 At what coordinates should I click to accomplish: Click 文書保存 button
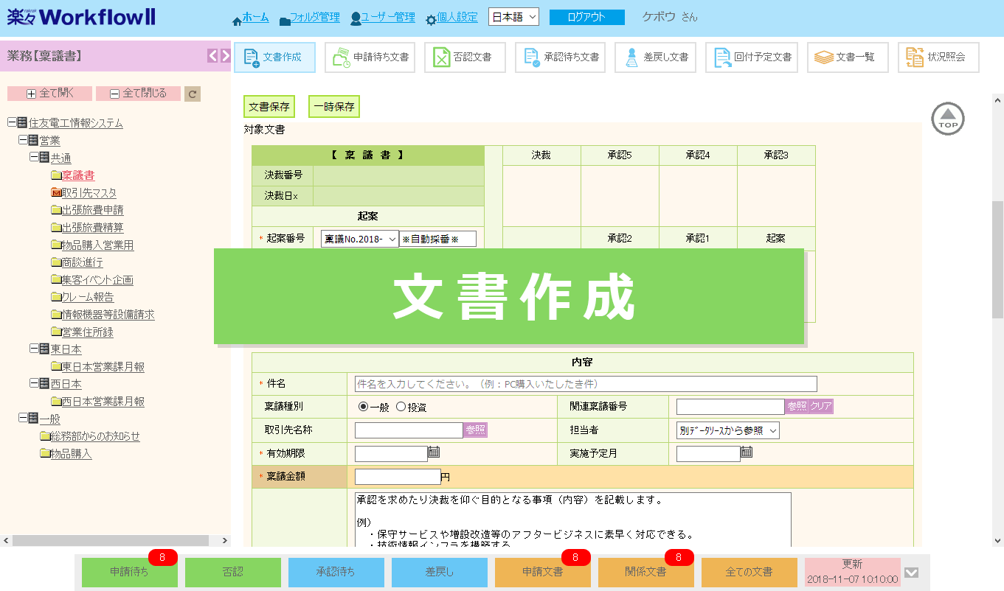[269, 107]
